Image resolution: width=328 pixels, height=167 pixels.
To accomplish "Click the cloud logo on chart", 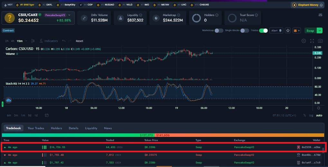I will pos(9,100).
